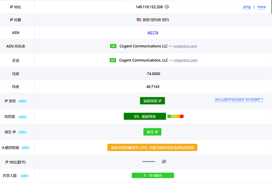
Task: Open the 说明 help link next to 共享人数
Action: pyautogui.click(x=24, y=176)
